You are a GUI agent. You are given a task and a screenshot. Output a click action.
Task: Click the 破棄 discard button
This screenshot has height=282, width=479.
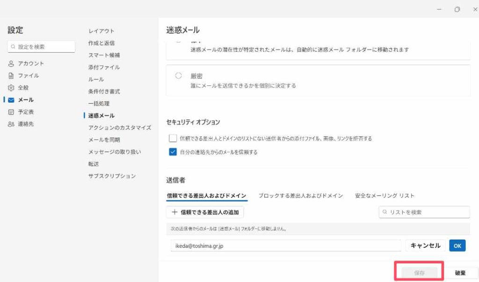click(460, 273)
